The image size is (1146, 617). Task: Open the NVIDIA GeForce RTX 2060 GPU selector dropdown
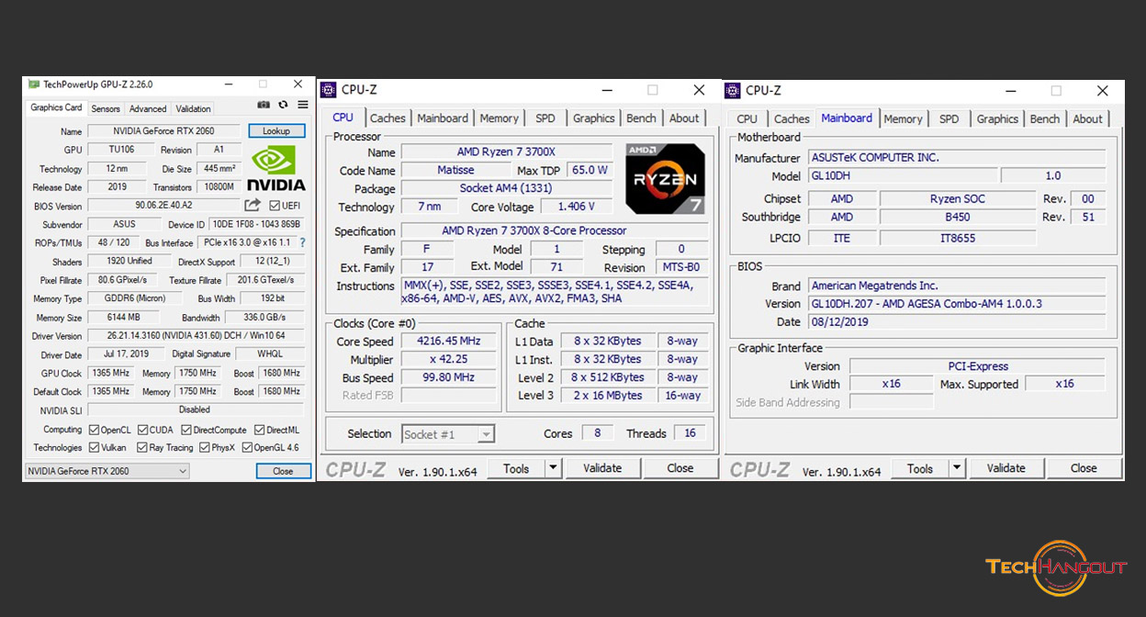coord(107,471)
